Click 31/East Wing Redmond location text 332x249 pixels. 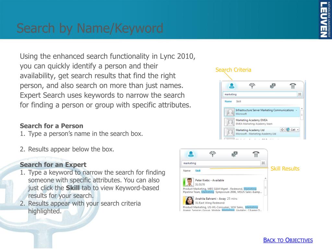click(210, 203)
